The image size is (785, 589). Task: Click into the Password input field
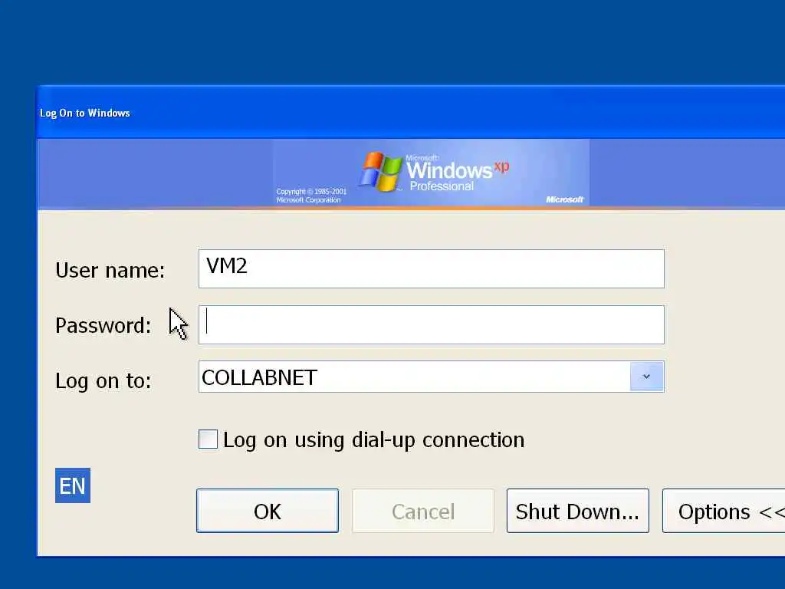click(431, 324)
